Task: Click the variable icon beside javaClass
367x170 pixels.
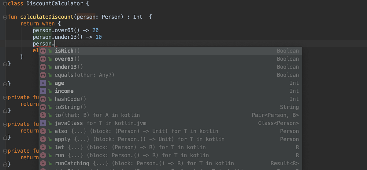Action: tap(43, 123)
